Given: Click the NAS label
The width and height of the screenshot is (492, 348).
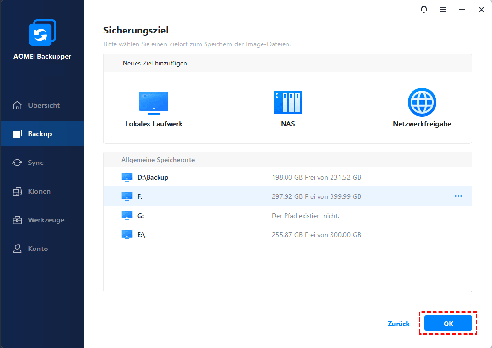Looking at the screenshot, I should coord(288,124).
